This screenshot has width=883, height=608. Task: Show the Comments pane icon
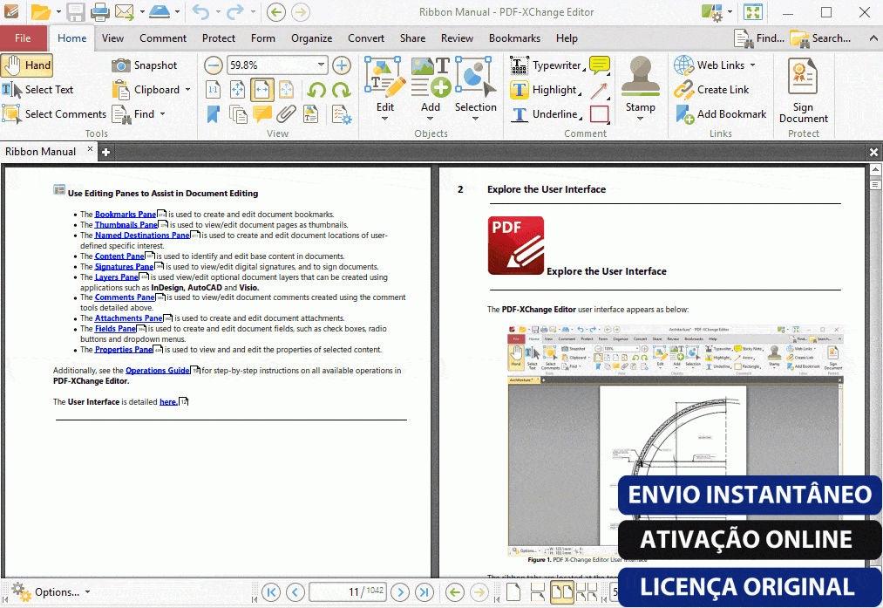coord(262,113)
